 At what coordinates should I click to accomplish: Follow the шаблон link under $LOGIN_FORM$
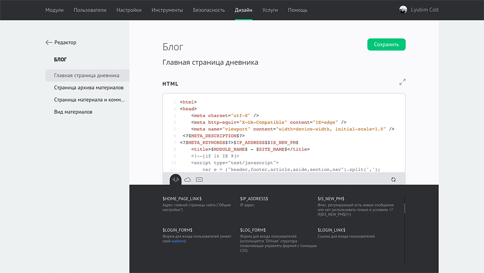tap(178, 241)
